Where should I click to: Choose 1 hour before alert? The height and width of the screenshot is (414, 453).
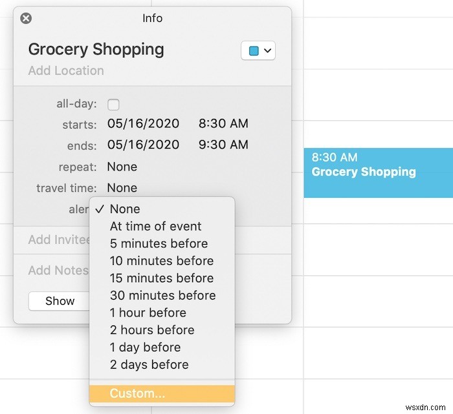coord(148,313)
